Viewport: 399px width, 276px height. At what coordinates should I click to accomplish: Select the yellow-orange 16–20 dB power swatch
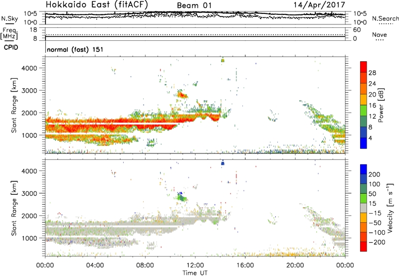tap(364, 100)
